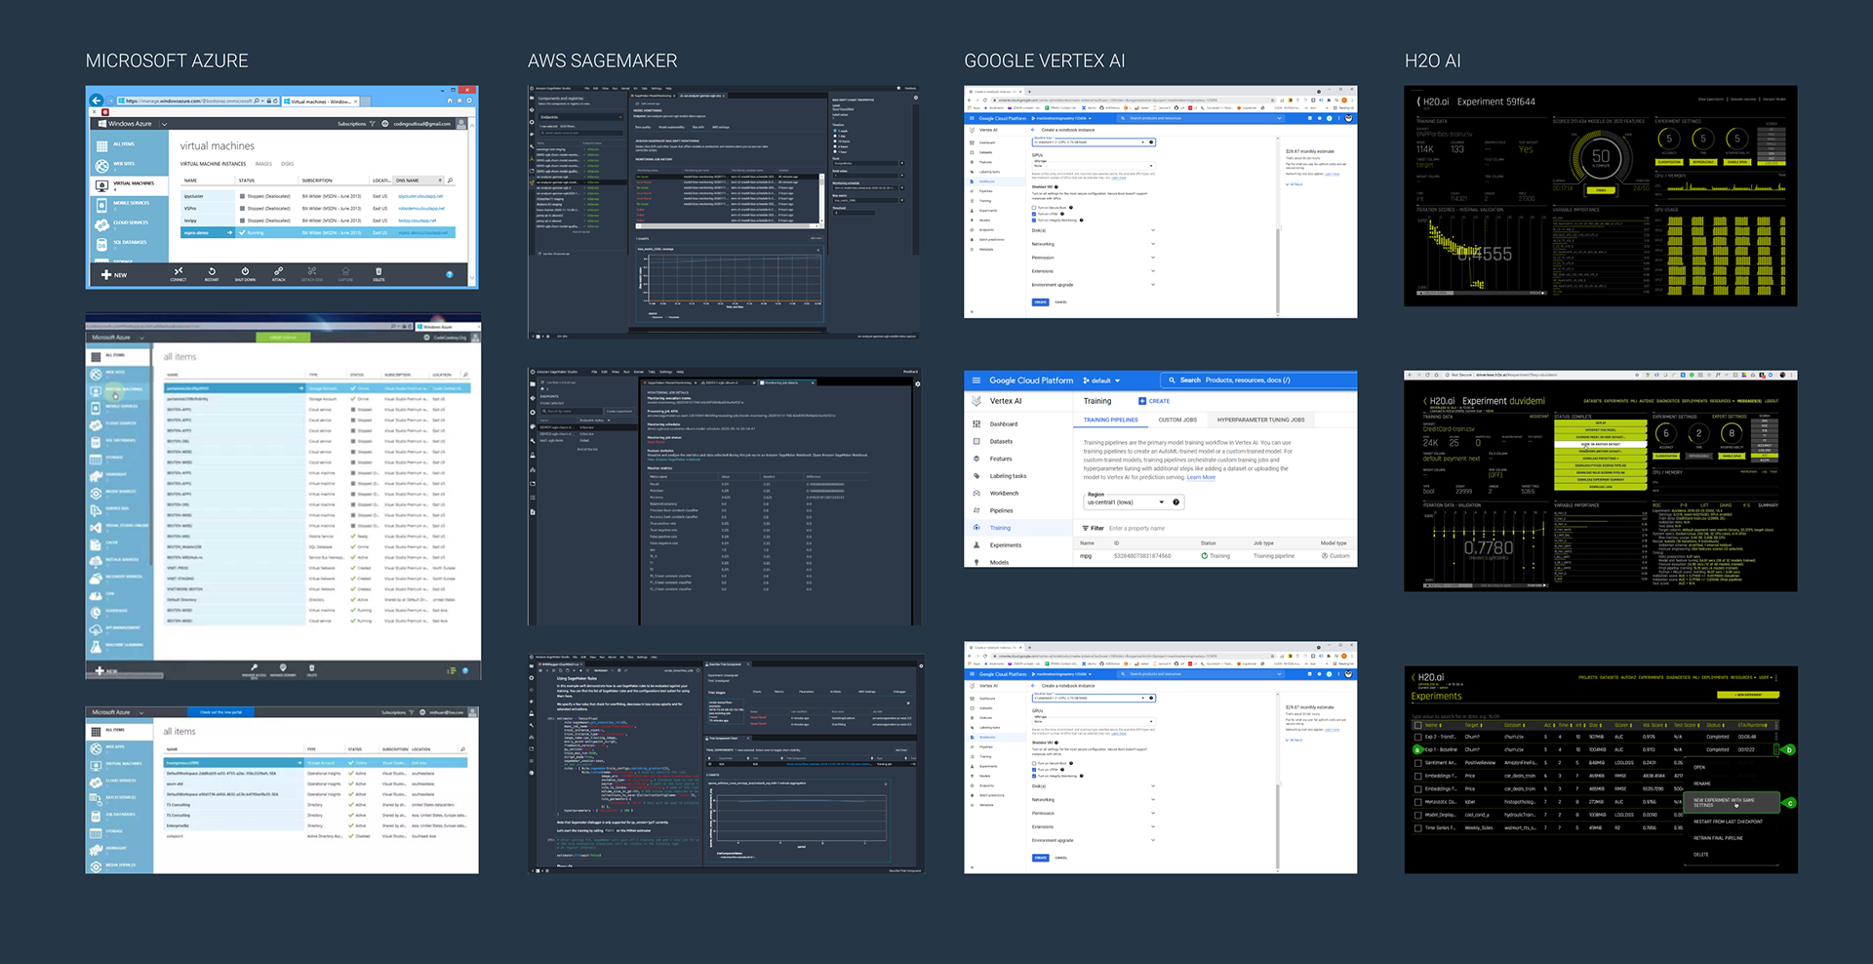1873x964 pixels.
Task: Click the search magnifier beside DNS NAME column
Action: [x=450, y=181]
